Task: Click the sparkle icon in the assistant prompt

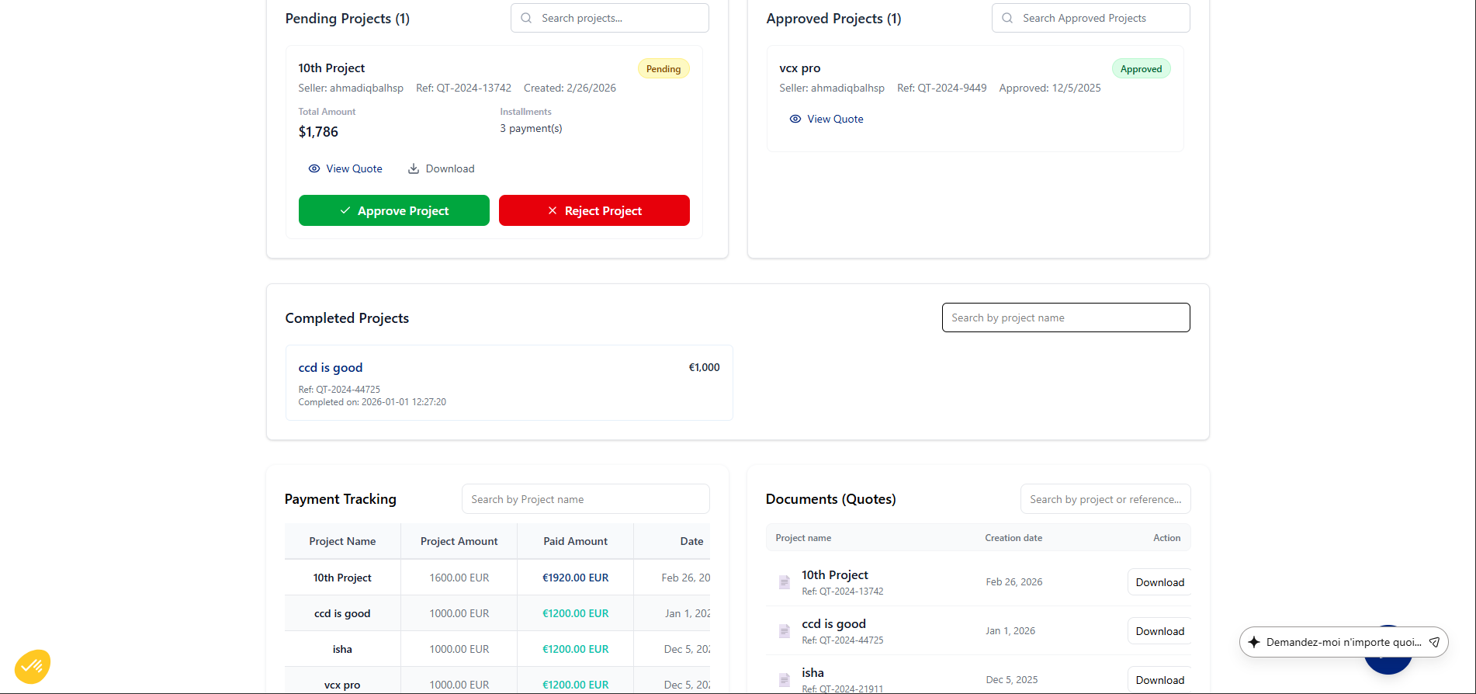Action: (x=1254, y=642)
